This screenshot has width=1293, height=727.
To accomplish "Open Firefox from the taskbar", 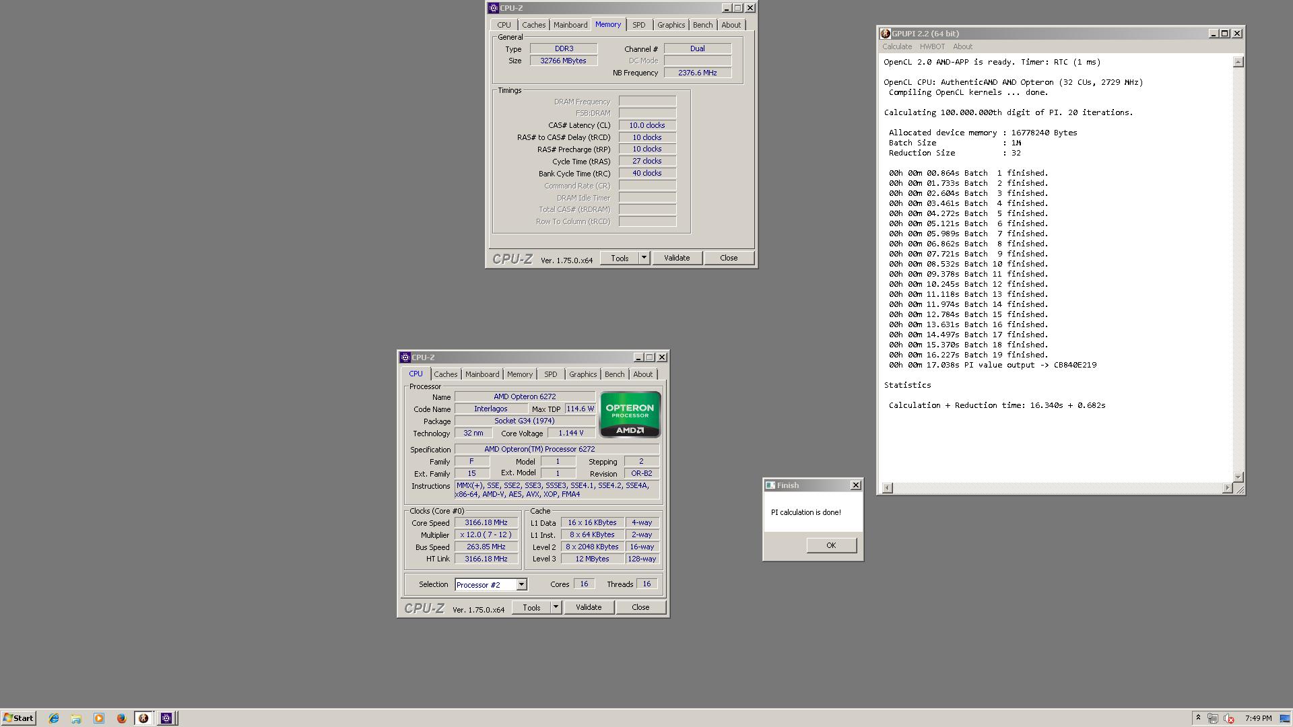I will pyautogui.click(x=121, y=718).
